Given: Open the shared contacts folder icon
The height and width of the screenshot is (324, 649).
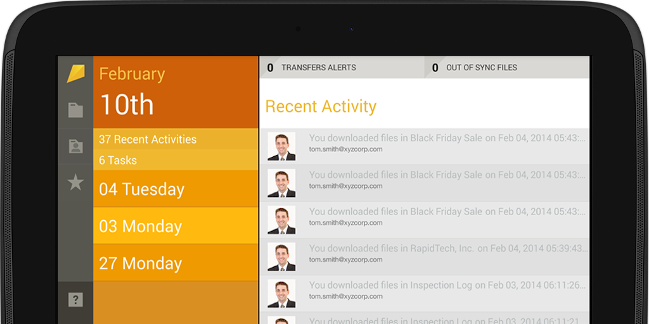Looking at the screenshot, I should pos(75,146).
